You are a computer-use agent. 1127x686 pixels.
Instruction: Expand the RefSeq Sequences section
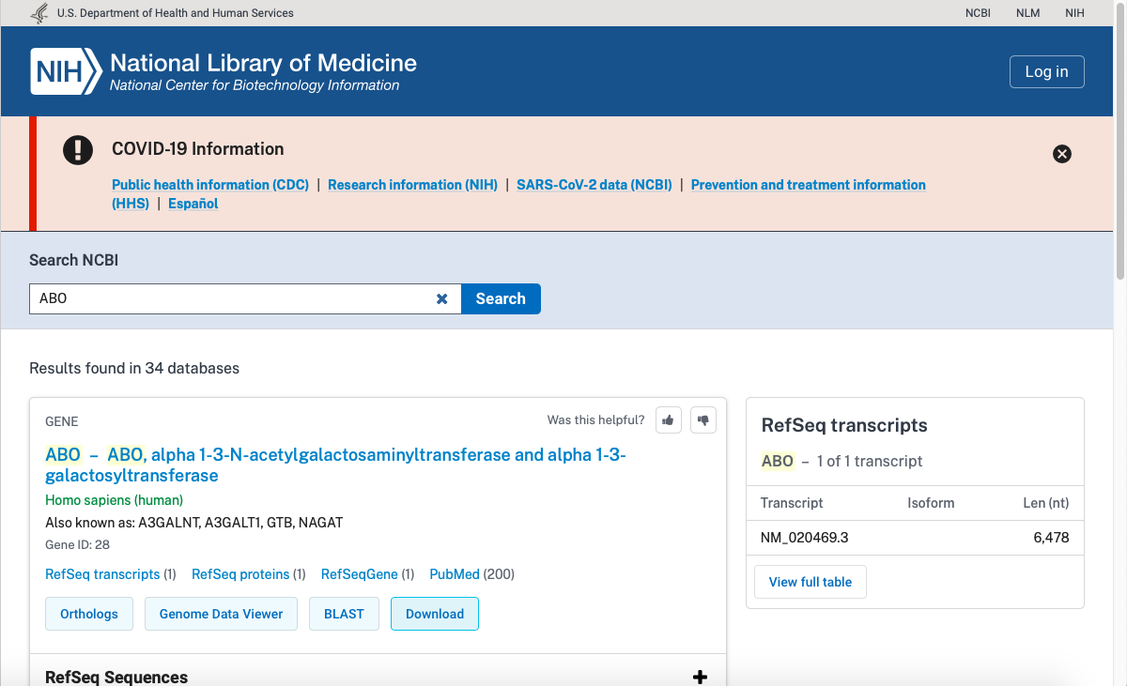click(x=700, y=677)
